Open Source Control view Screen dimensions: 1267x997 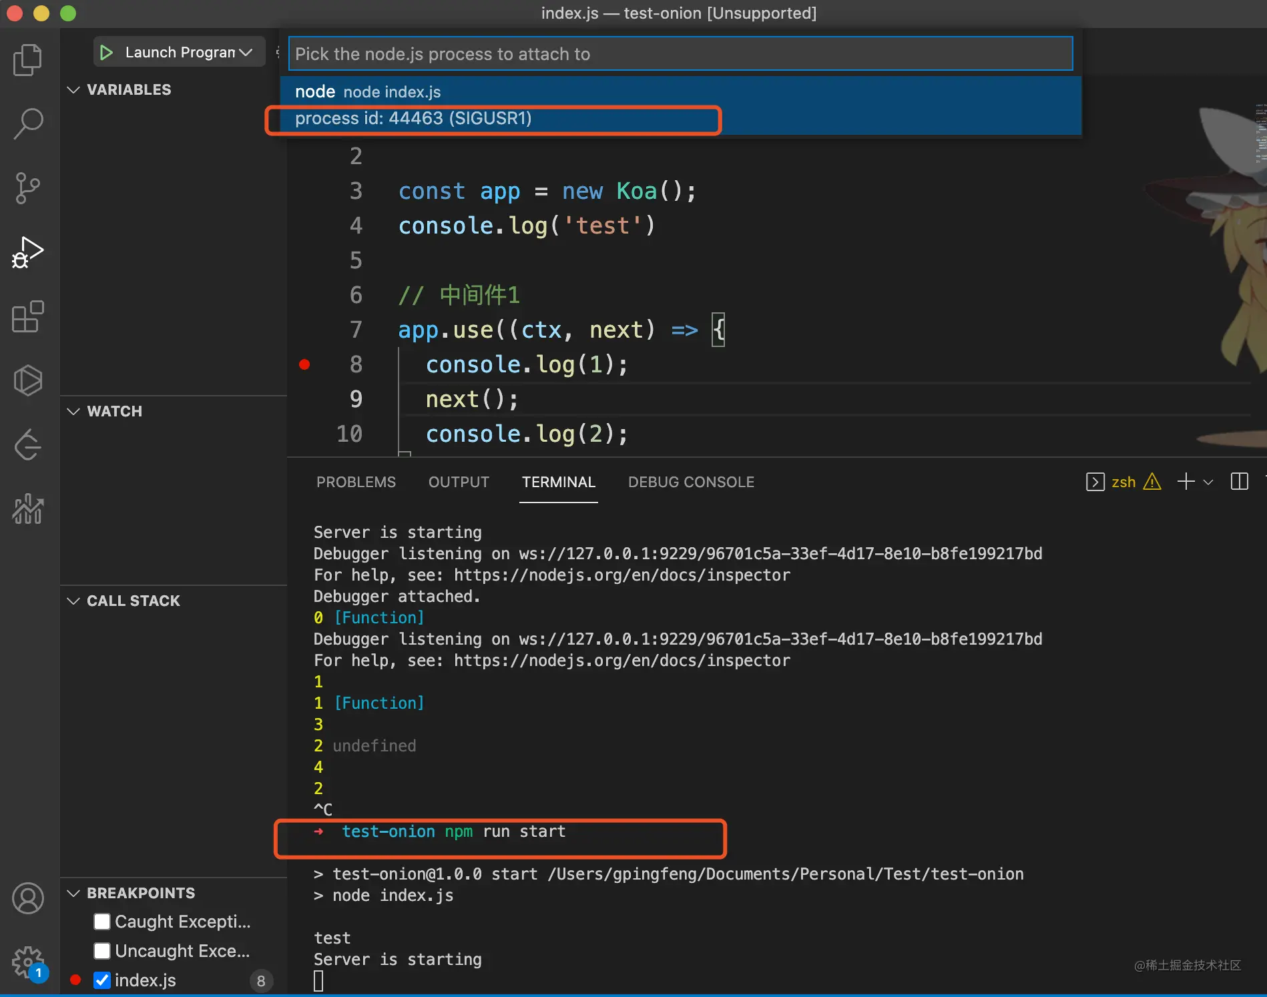27,188
